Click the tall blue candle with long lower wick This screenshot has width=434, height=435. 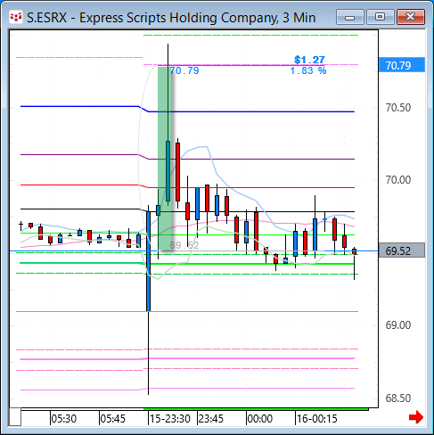[148, 261]
